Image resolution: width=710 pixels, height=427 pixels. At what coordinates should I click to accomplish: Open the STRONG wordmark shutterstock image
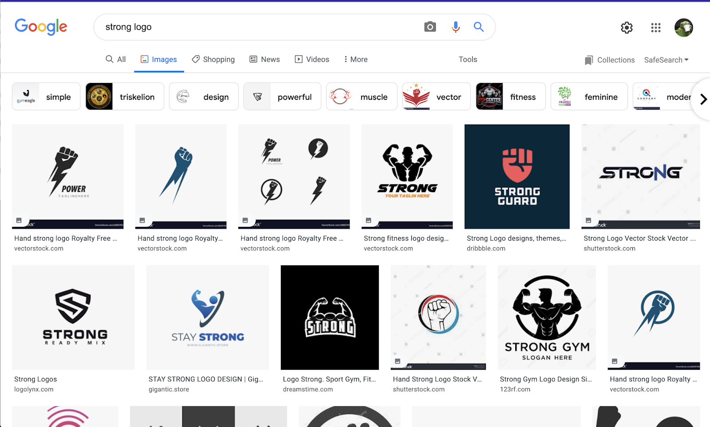(641, 177)
